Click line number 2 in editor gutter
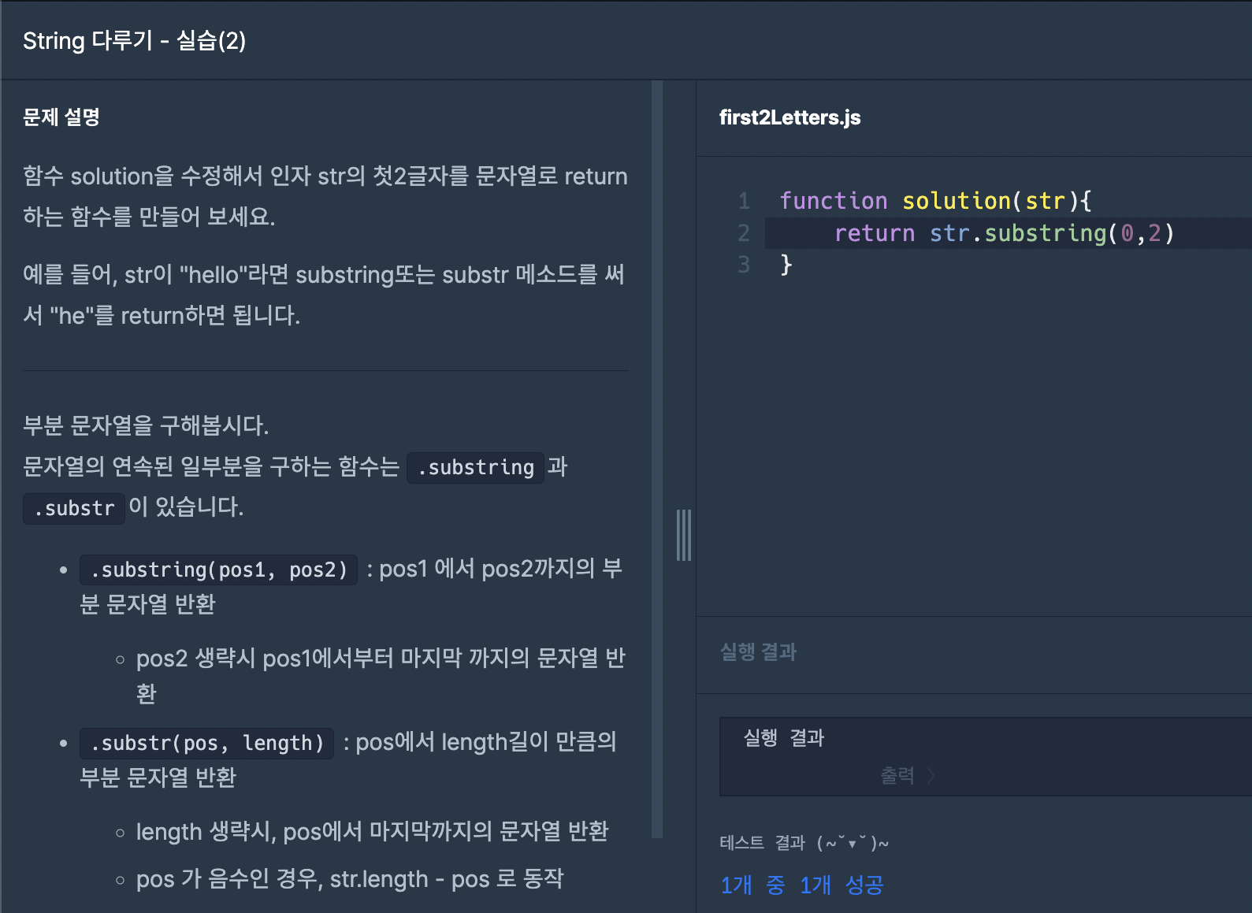This screenshot has width=1252, height=913. [x=744, y=233]
